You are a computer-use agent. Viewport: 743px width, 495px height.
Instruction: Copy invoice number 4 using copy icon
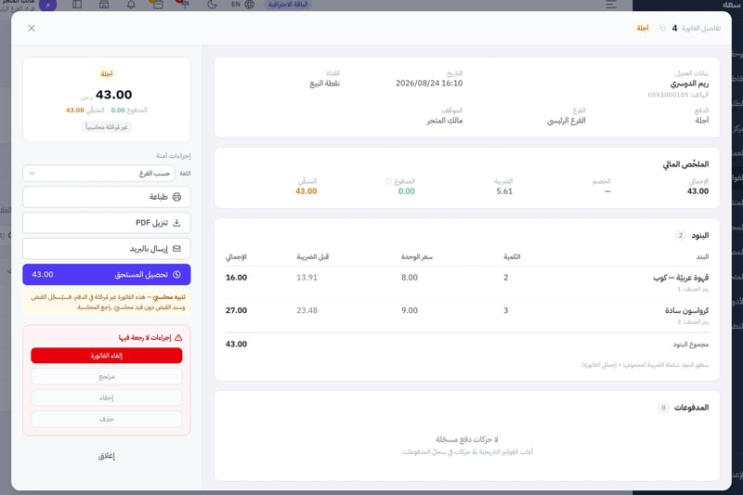662,29
